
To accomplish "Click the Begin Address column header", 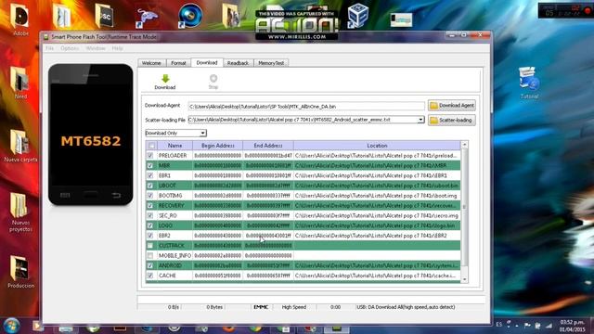I will click(x=217, y=146).
